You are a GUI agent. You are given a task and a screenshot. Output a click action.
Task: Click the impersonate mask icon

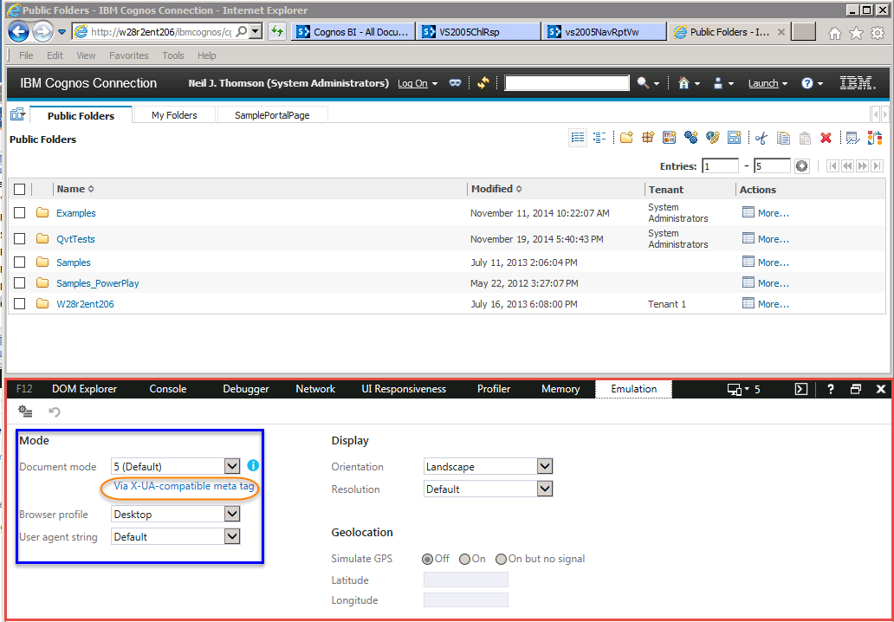[x=455, y=83]
